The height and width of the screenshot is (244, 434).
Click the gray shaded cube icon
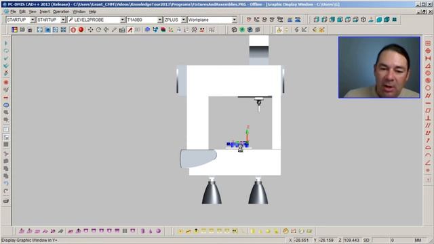tap(258, 30)
